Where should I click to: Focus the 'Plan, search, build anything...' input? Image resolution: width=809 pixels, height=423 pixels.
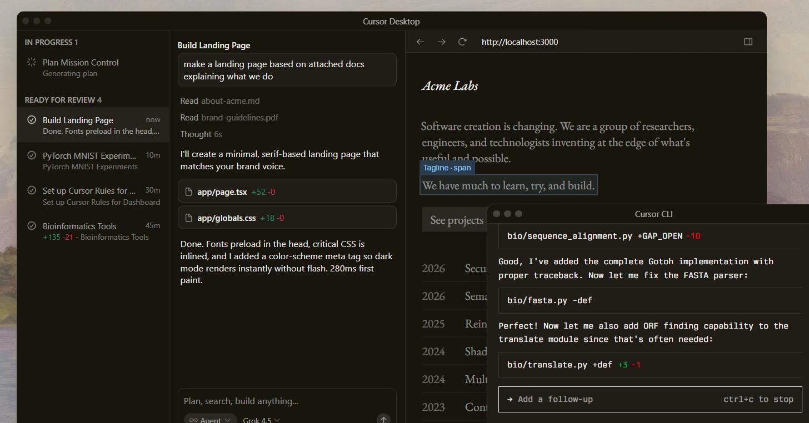point(287,401)
